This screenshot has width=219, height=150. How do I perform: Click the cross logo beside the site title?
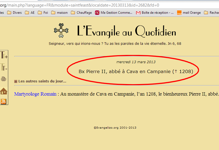click(x=61, y=30)
